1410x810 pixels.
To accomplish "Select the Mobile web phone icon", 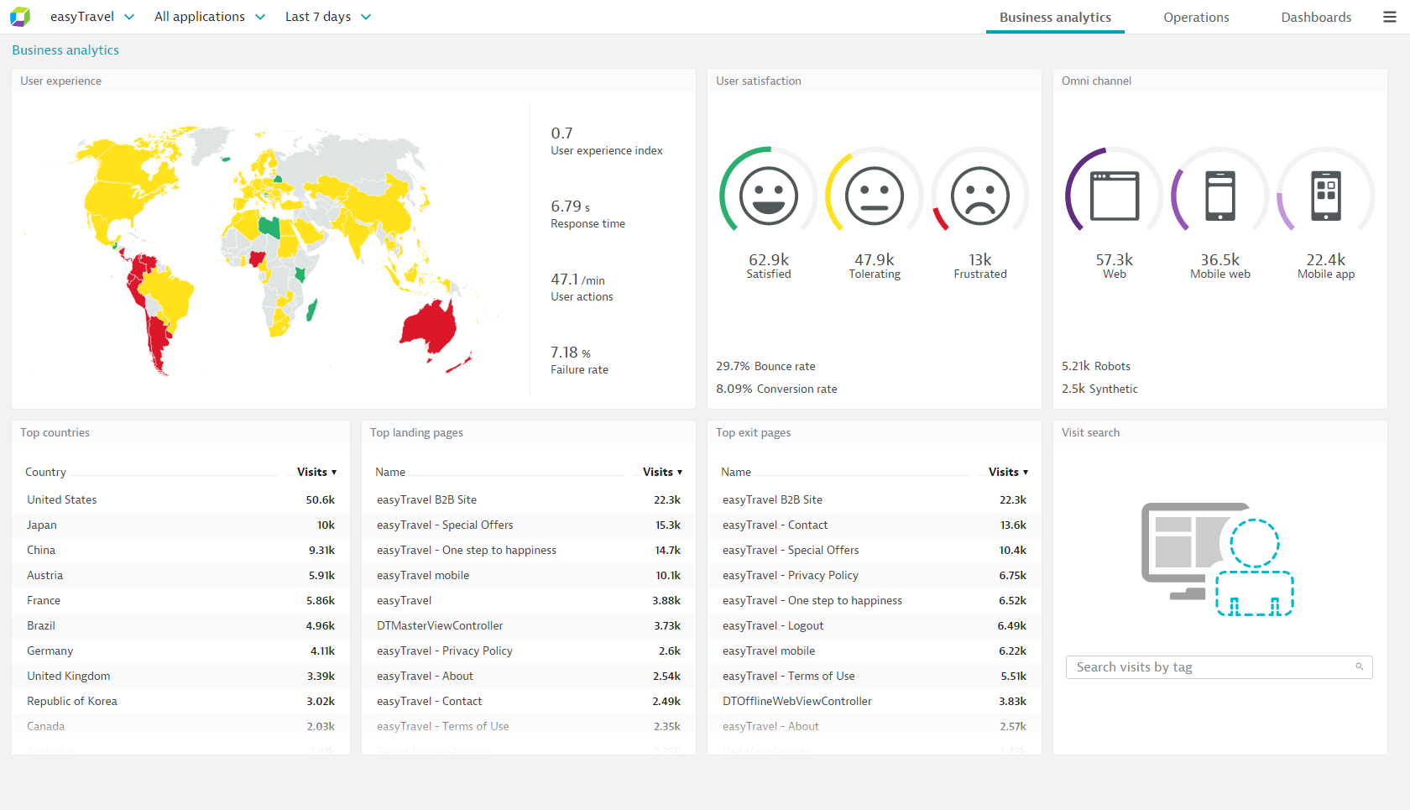I will click(1220, 196).
